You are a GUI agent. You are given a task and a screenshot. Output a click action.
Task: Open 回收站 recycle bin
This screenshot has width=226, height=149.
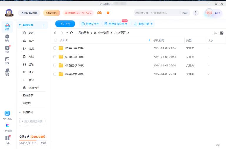26,103
